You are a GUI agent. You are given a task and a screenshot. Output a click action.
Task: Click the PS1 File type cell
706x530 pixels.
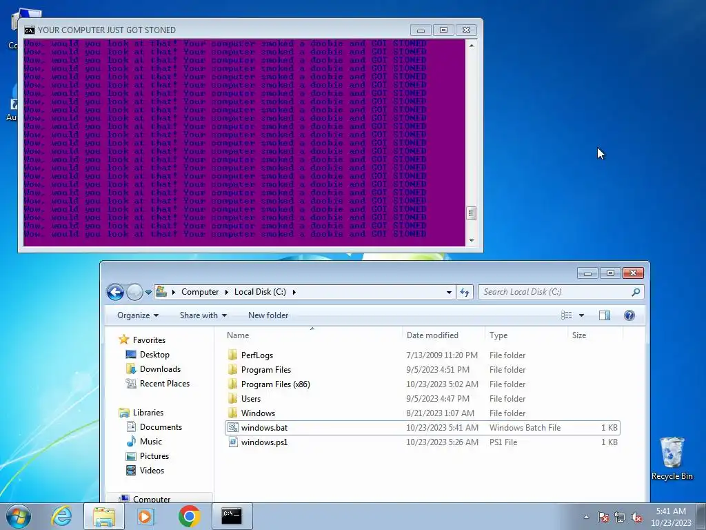click(x=503, y=442)
